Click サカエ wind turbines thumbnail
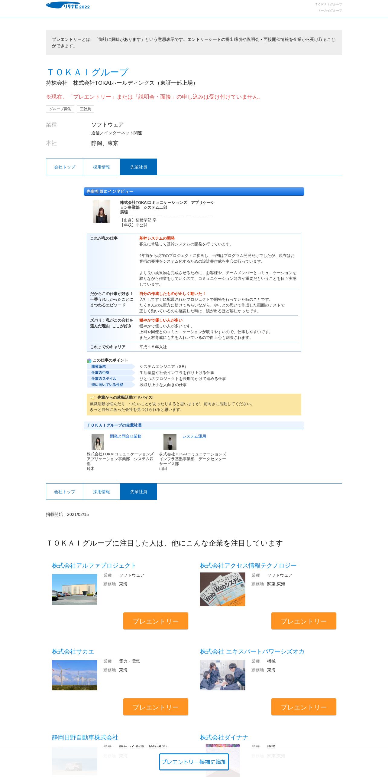Viewport: 388px width, 777px height. (75, 675)
